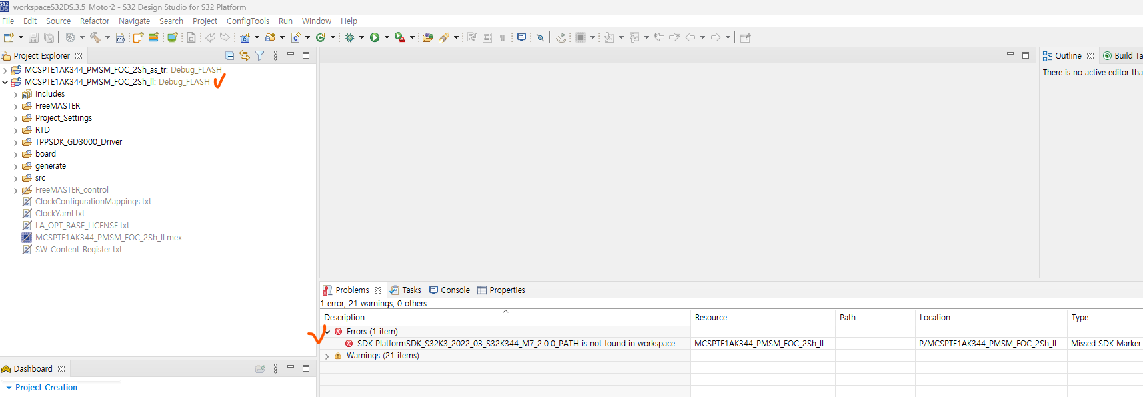Open the Back history dropdown arrow
This screenshot has width=1143, height=397.
pyautogui.click(x=702, y=37)
